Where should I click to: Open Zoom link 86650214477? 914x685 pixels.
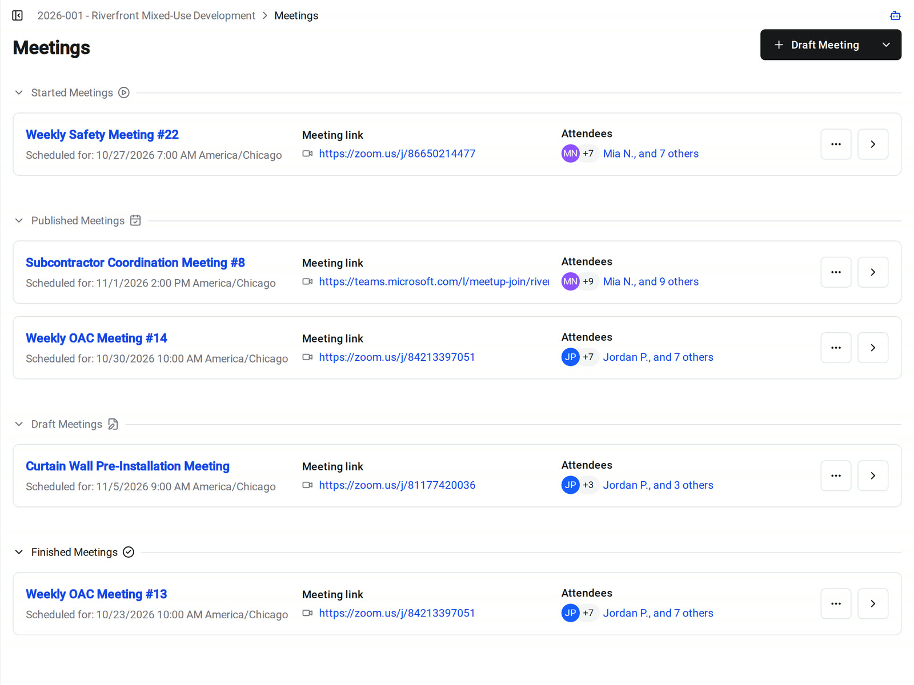(x=397, y=154)
